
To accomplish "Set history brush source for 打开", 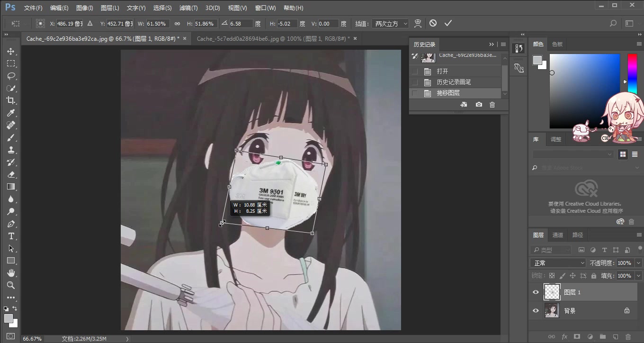I will click(415, 72).
